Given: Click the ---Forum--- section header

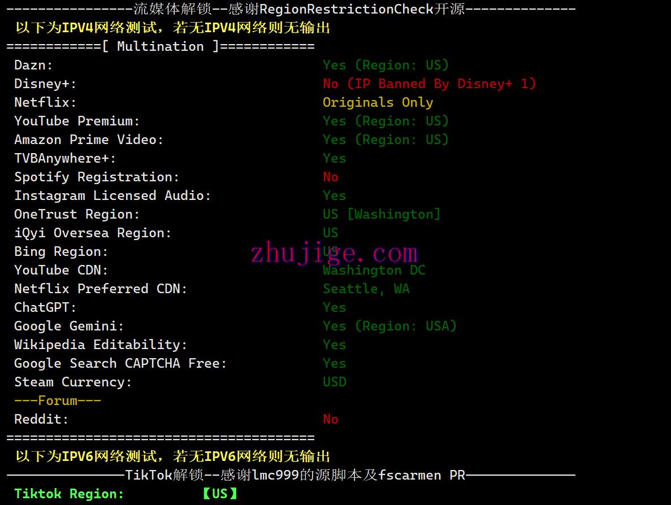Looking at the screenshot, I should [57, 400].
